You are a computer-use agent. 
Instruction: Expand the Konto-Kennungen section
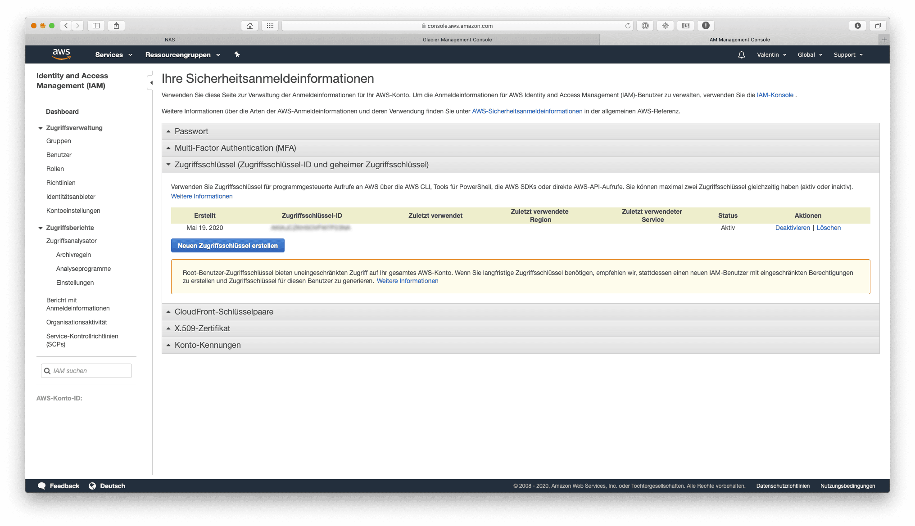coord(521,345)
